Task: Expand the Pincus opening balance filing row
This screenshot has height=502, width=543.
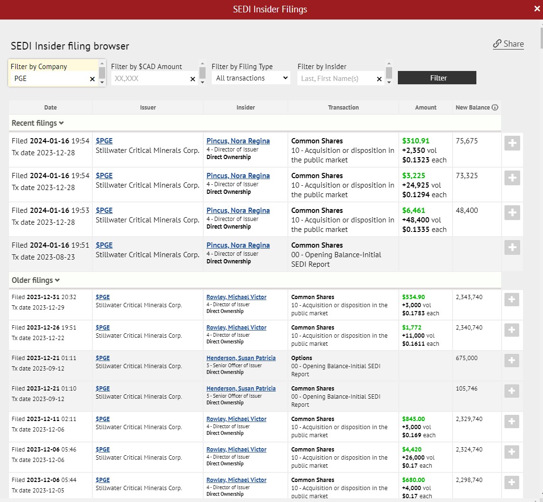Action: pyautogui.click(x=512, y=248)
